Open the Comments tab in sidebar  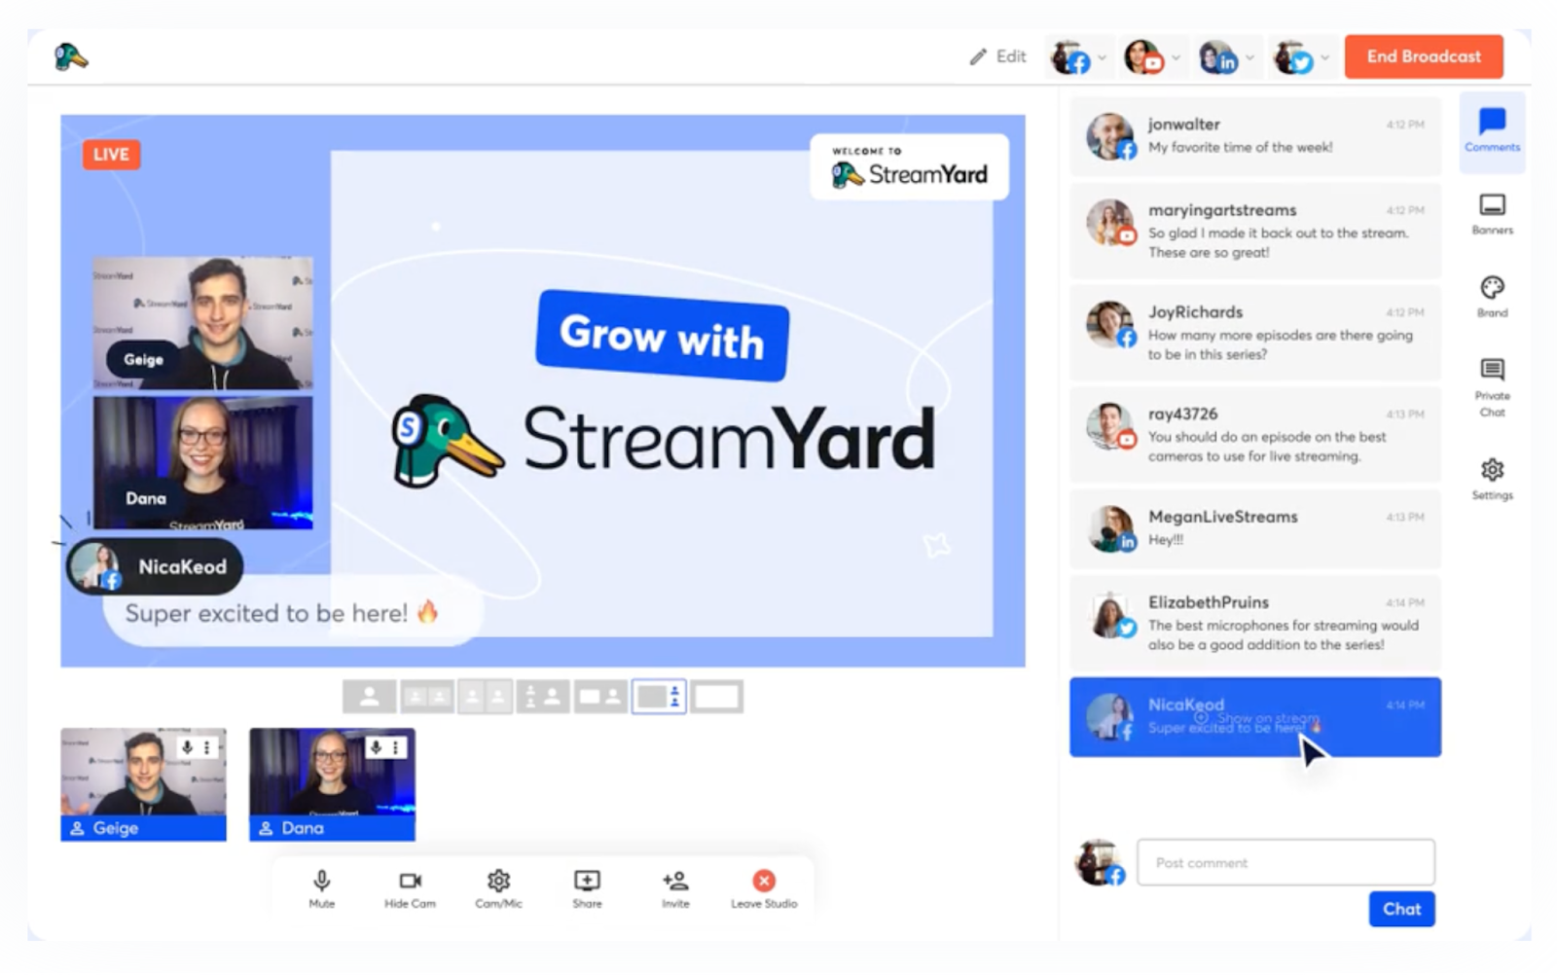(1492, 130)
